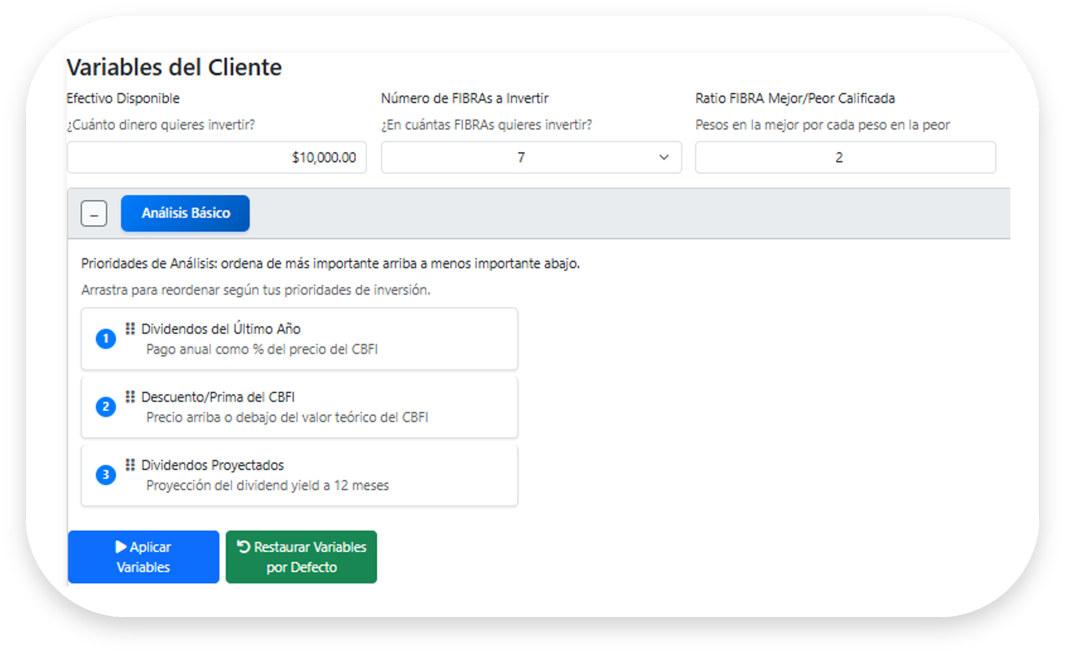Click play icon on Aplicar Variables

[x=121, y=547]
